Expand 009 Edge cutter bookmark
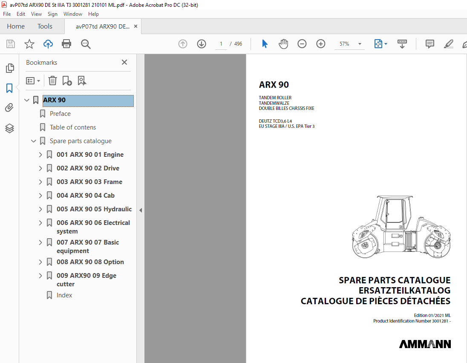Screen dimensions: 467x363 40,276
